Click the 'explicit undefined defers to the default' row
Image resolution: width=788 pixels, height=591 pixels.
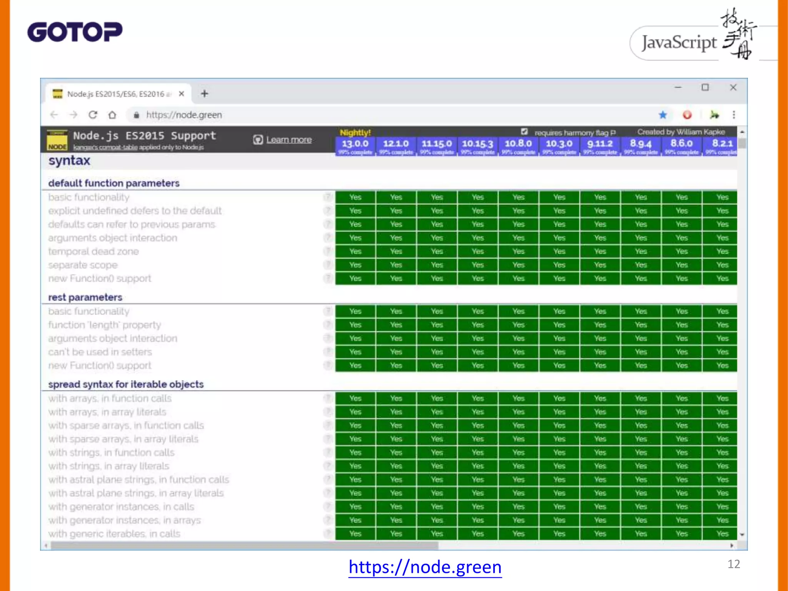tap(135, 211)
